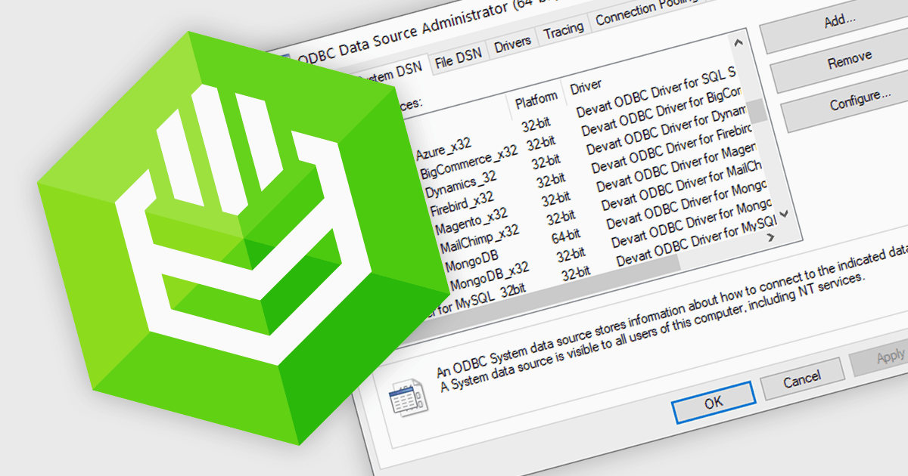This screenshot has width=908, height=476.
Task: Click the horizontal scrollbar right arrow
Action: tap(770, 237)
